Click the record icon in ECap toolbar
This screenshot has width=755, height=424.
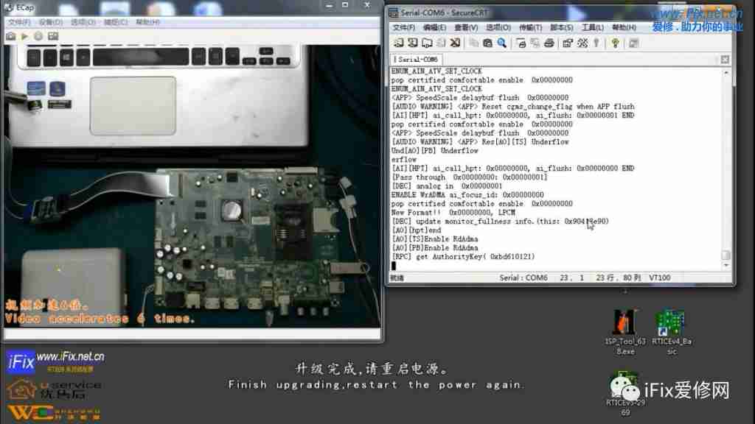(39, 35)
